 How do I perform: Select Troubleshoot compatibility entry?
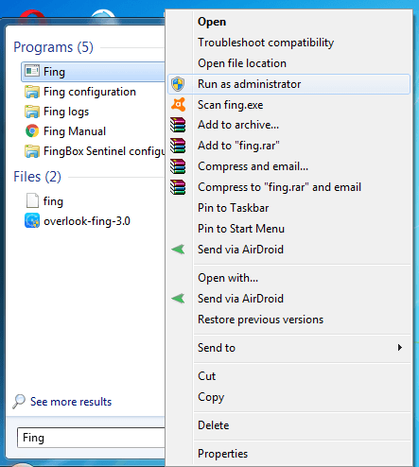[x=266, y=43]
